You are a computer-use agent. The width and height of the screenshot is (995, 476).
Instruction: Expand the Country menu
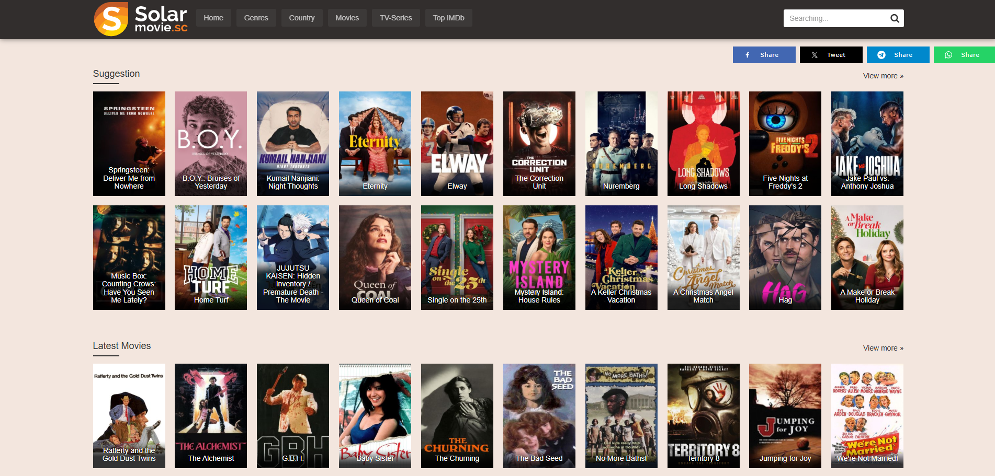tap(302, 18)
